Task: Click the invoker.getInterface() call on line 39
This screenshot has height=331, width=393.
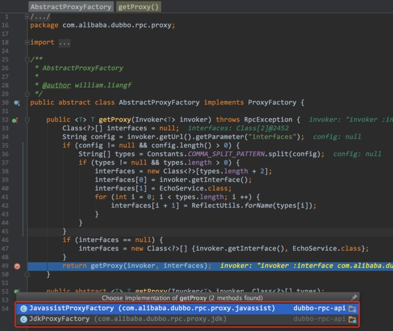Action: (x=203, y=180)
